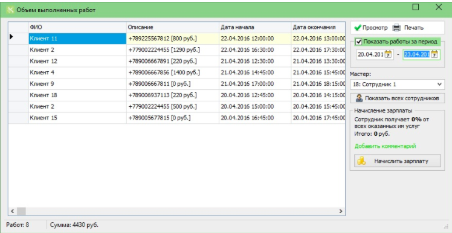The image size is (452, 233).
Task: Click description +789005677815 [0 руб.]
Action: (173, 118)
